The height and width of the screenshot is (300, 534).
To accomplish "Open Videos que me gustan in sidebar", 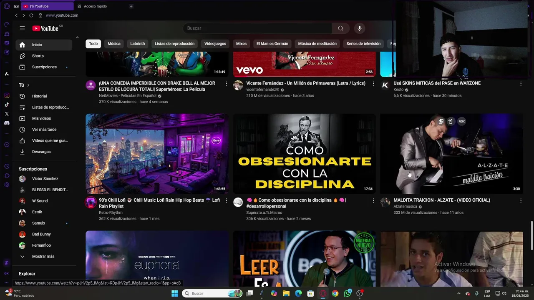I will coord(44,141).
